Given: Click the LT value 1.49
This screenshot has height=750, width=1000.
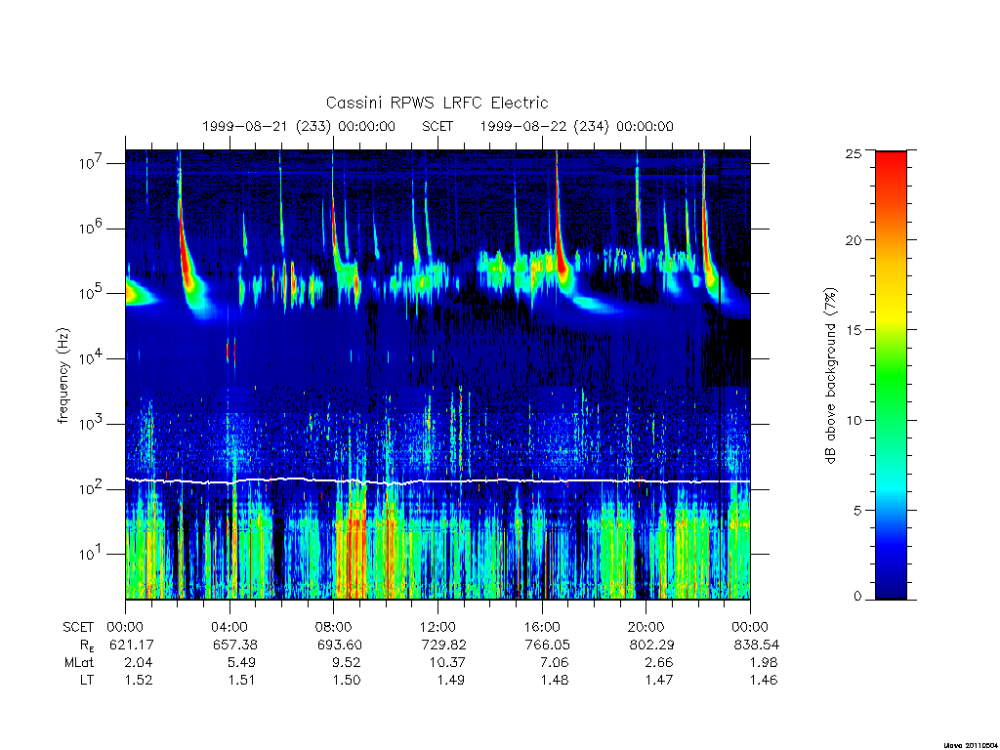Looking at the screenshot, I should [x=451, y=680].
